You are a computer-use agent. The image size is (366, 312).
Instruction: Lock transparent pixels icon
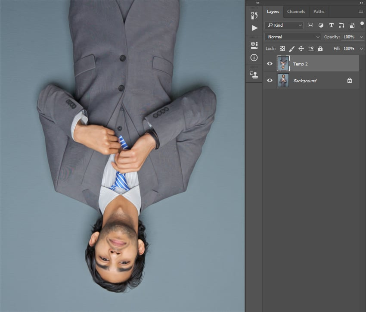(x=282, y=49)
